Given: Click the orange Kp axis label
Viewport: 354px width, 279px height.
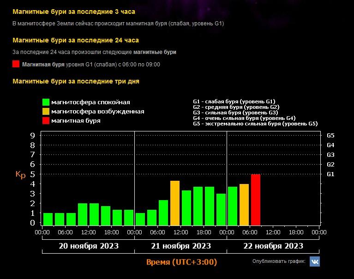Looking at the screenshot, I should point(21,174).
